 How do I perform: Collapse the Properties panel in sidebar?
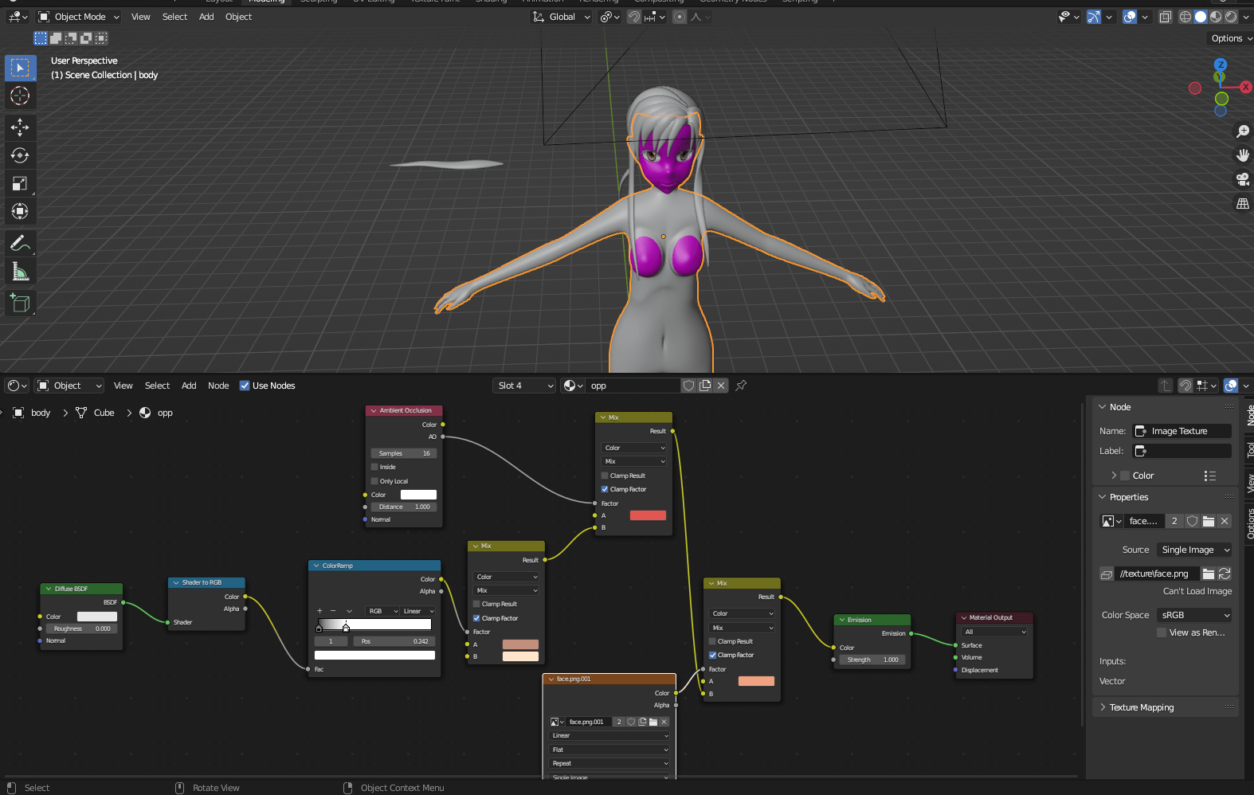(1129, 497)
